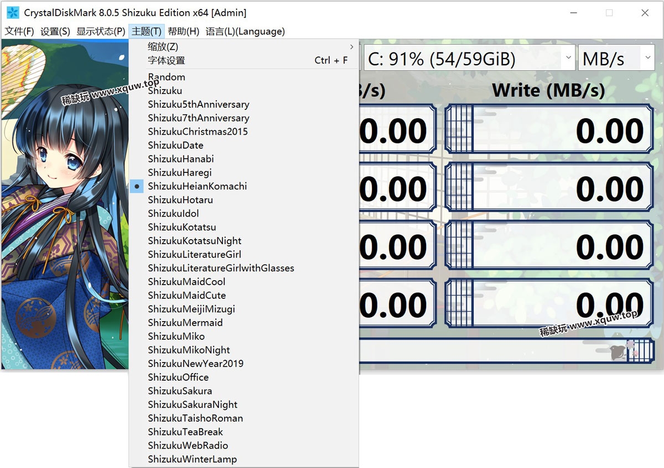The height and width of the screenshot is (468, 664).
Task: Apply the ShizukuSakura theme (not Night)
Action: [x=244, y=391]
